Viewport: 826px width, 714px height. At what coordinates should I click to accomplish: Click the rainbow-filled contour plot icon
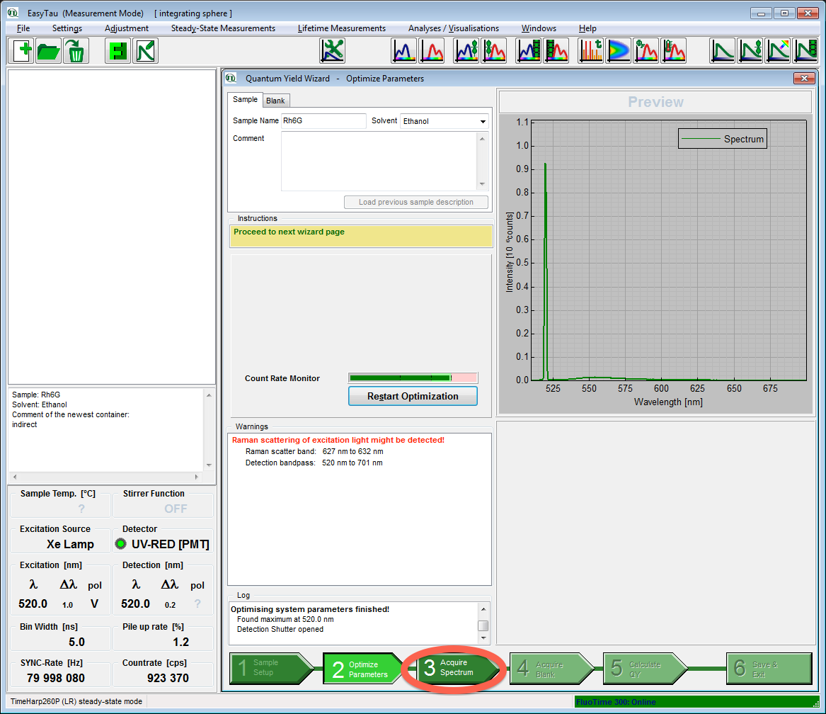tap(618, 51)
